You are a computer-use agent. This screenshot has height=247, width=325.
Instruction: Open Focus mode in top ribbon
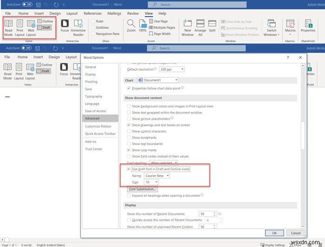click(65, 26)
